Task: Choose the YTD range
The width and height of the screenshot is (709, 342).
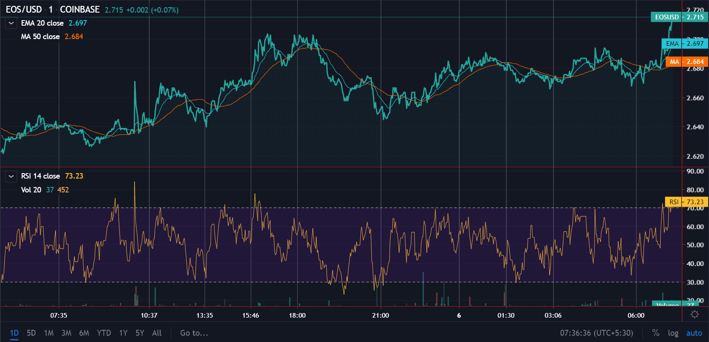Action: pyautogui.click(x=104, y=333)
